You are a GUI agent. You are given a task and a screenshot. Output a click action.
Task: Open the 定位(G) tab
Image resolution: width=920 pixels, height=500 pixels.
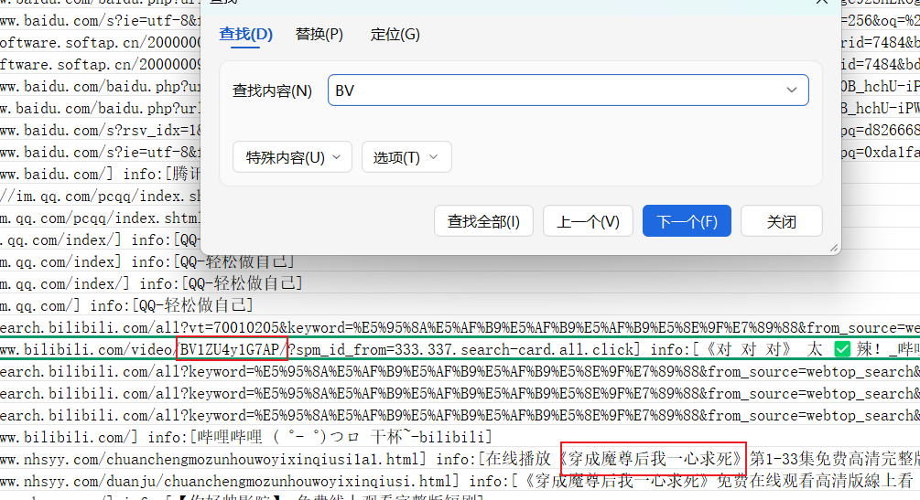395,34
